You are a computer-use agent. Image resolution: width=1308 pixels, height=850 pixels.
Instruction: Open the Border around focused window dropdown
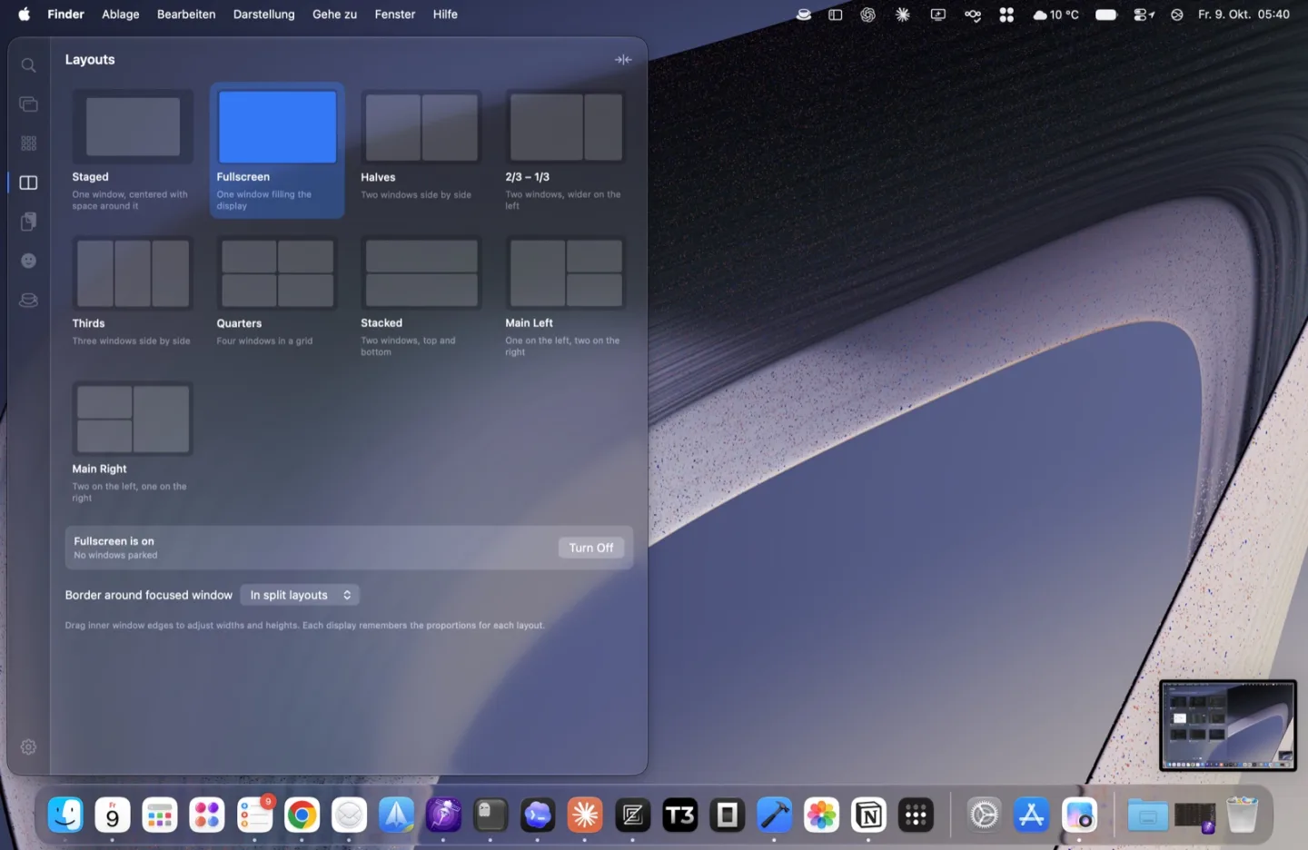pos(301,595)
